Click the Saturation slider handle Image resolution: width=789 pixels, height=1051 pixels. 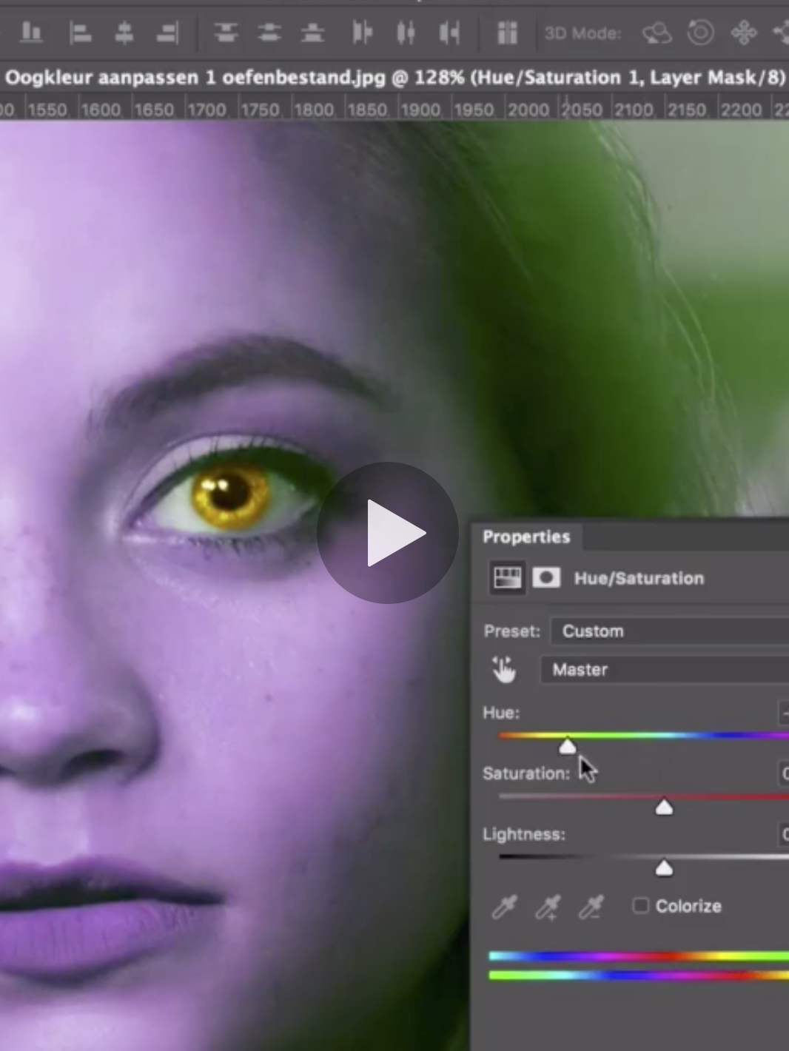[664, 807]
